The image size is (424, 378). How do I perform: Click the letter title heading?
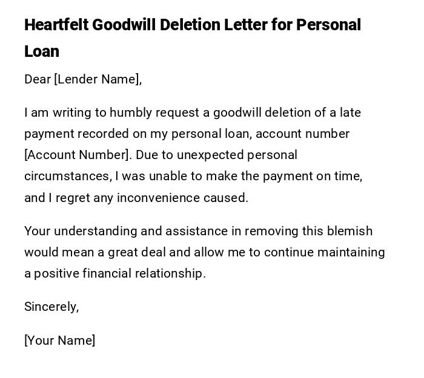[x=192, y=25]
